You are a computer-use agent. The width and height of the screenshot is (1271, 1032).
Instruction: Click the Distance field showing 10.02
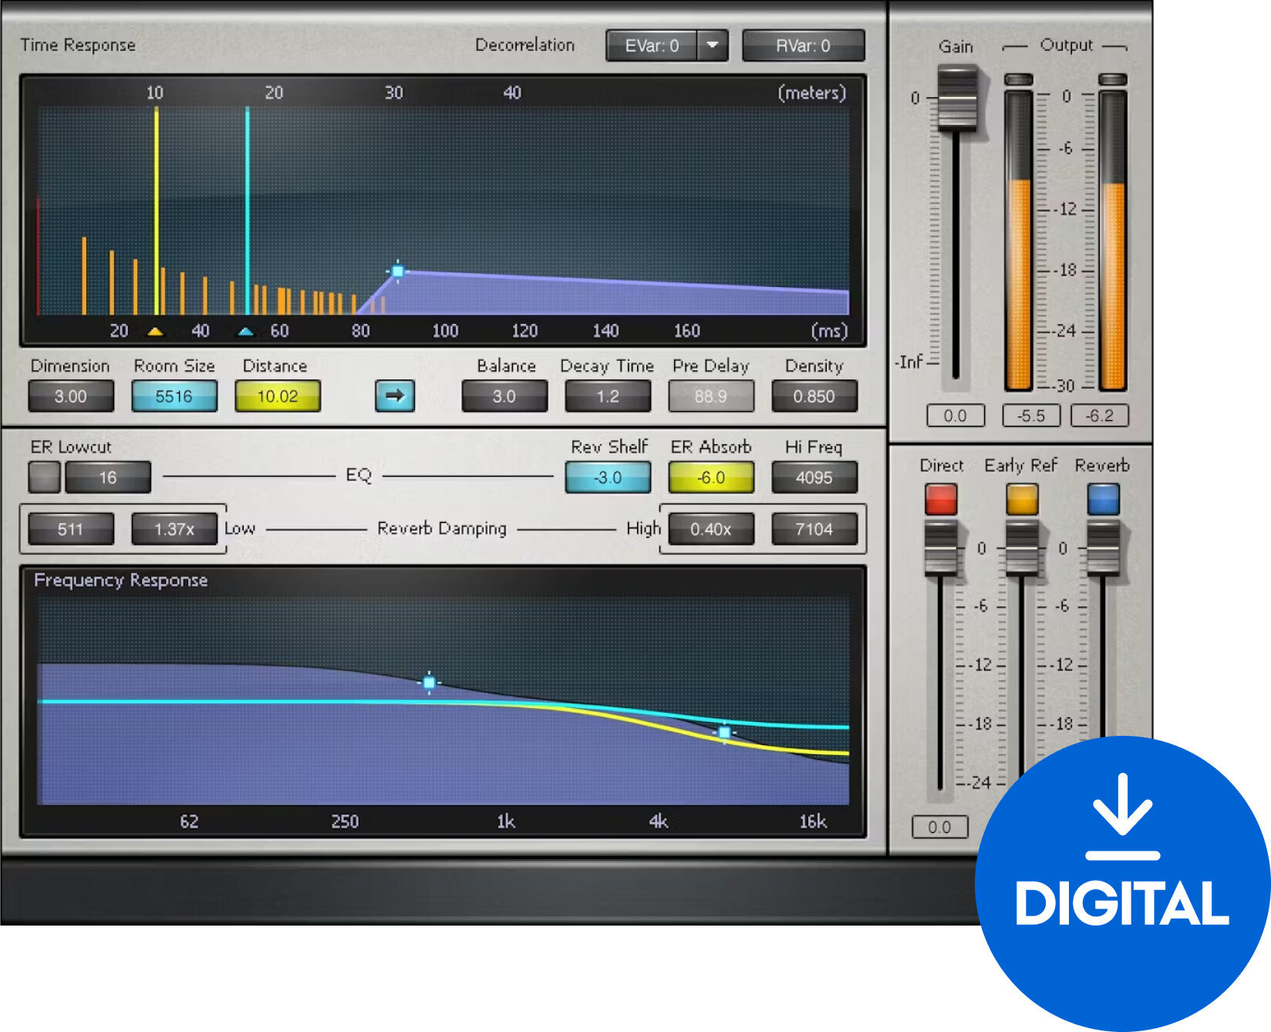tap(277, 396)
